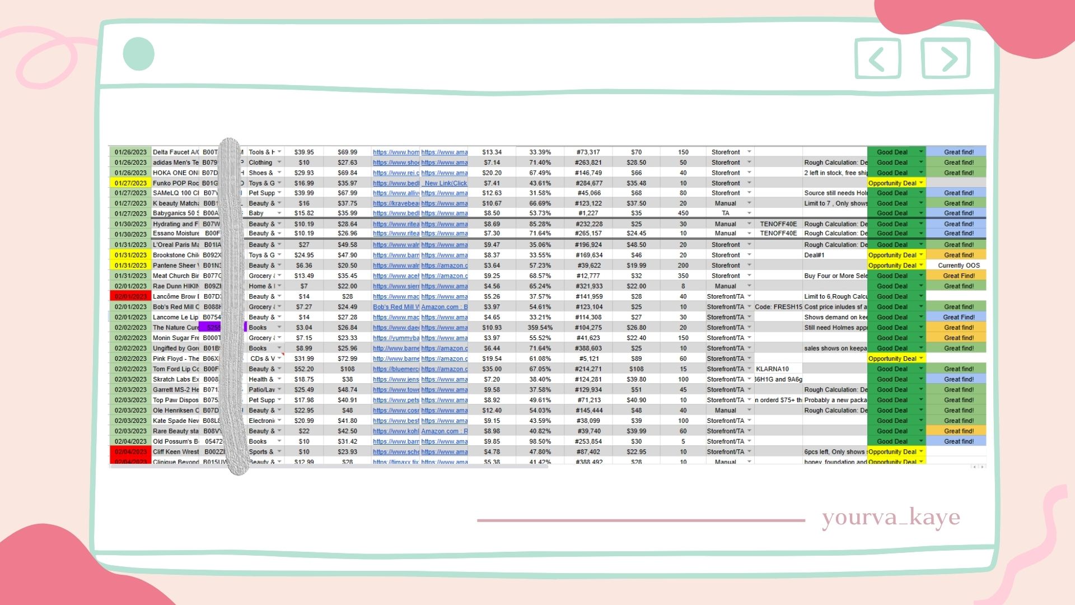
Task: Select the 450 quantity in Babyganics row
Action: point(683,213)
